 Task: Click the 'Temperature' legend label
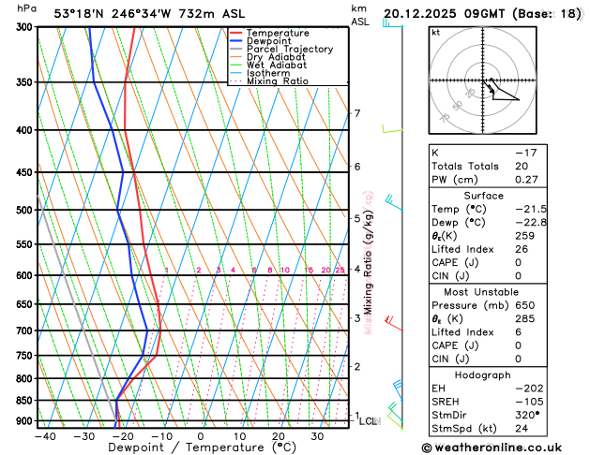pos(278,33)
